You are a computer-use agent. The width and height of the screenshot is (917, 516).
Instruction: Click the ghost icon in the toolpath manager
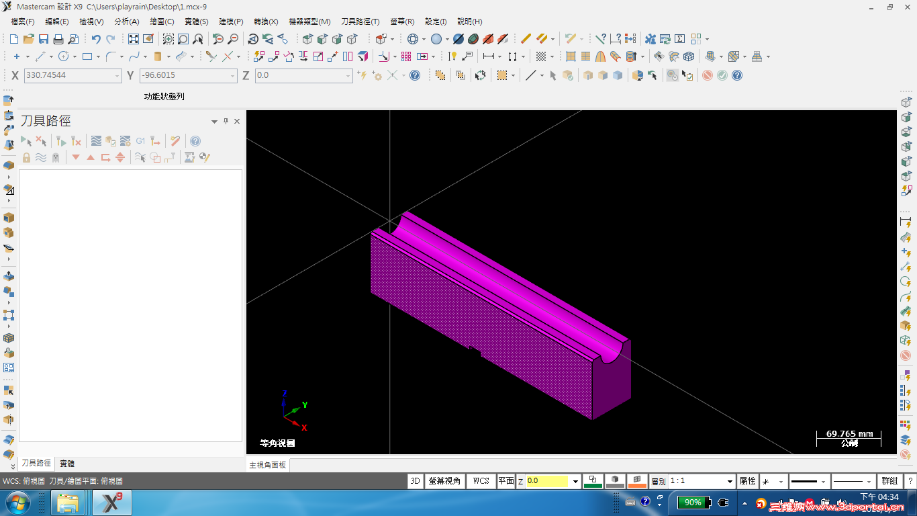coord(56,157)
